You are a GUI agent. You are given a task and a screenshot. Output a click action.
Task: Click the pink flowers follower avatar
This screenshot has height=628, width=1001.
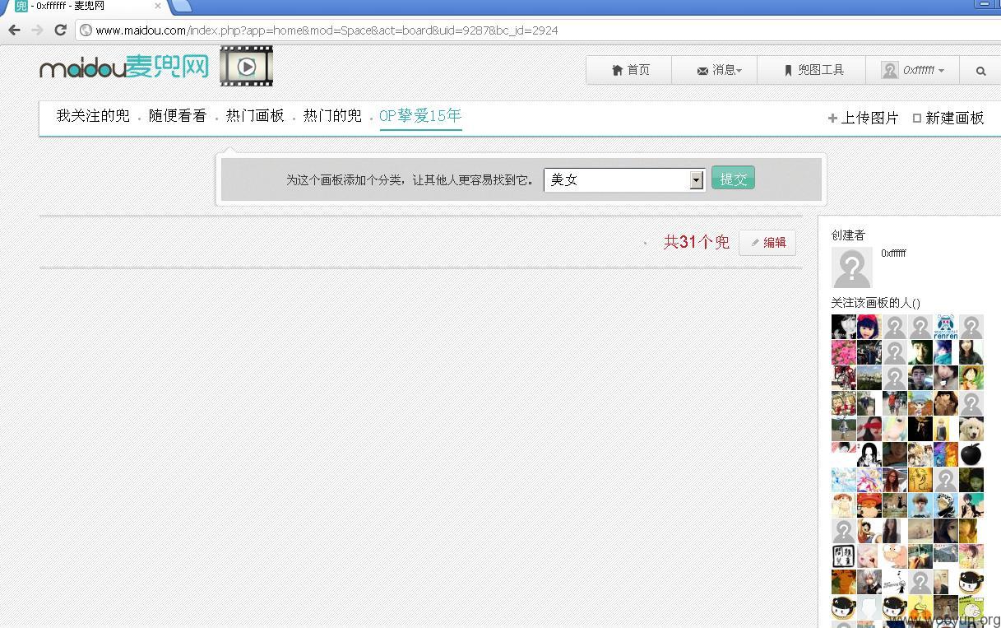point(844,352)
